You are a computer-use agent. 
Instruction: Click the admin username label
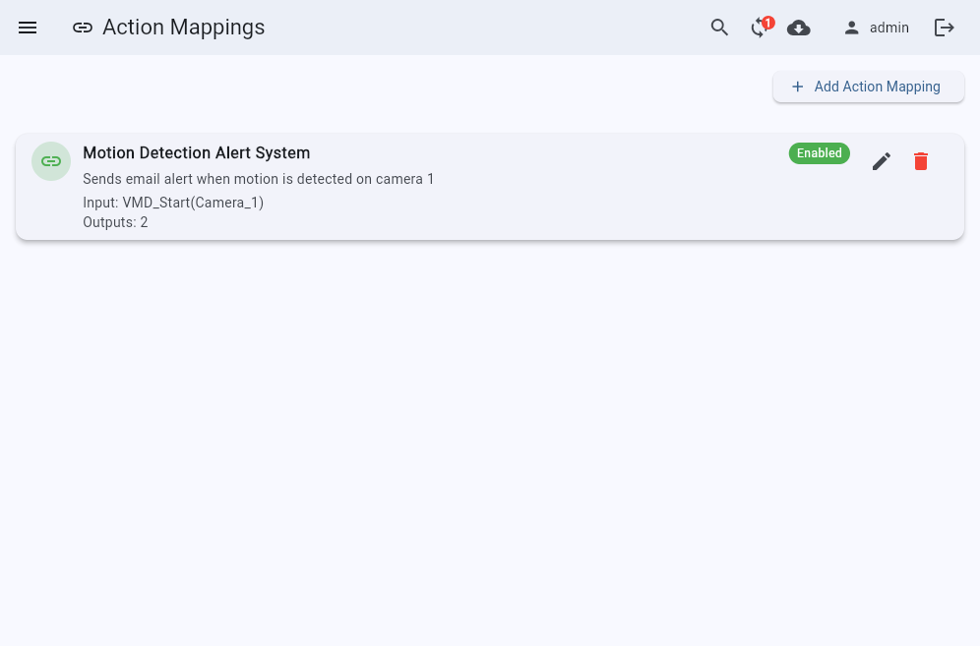pos(888,28)
